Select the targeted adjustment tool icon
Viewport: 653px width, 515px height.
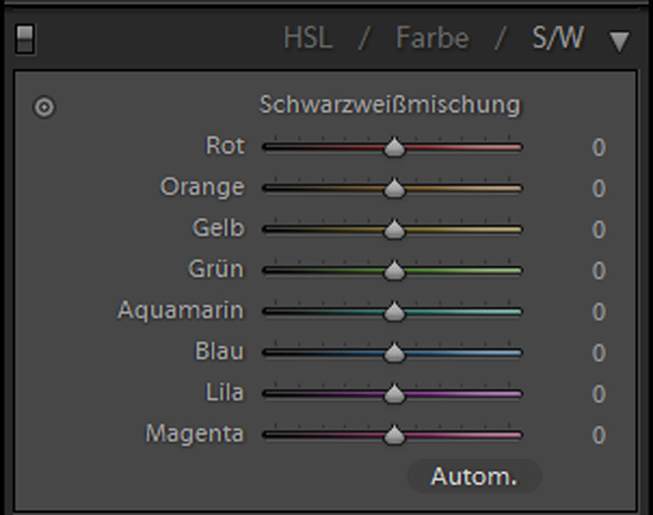tap(44, 107)
